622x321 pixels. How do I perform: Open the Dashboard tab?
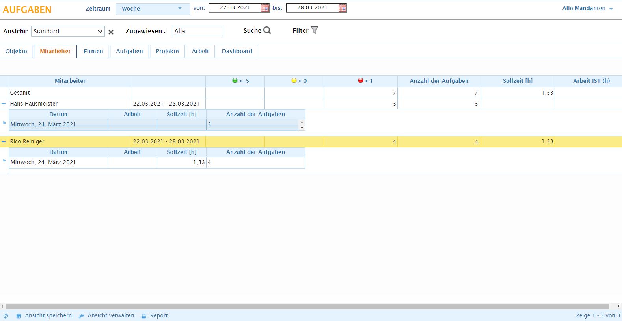(237, 51)
